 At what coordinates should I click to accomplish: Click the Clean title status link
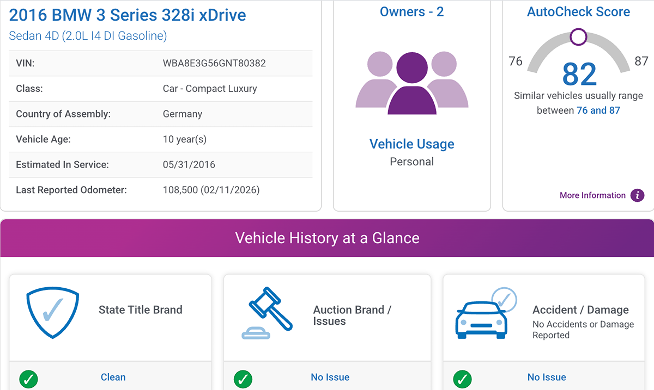point(113,377)
